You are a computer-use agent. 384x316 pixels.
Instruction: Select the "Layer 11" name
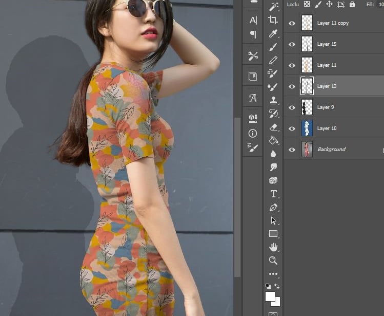(x=327, y=65)
